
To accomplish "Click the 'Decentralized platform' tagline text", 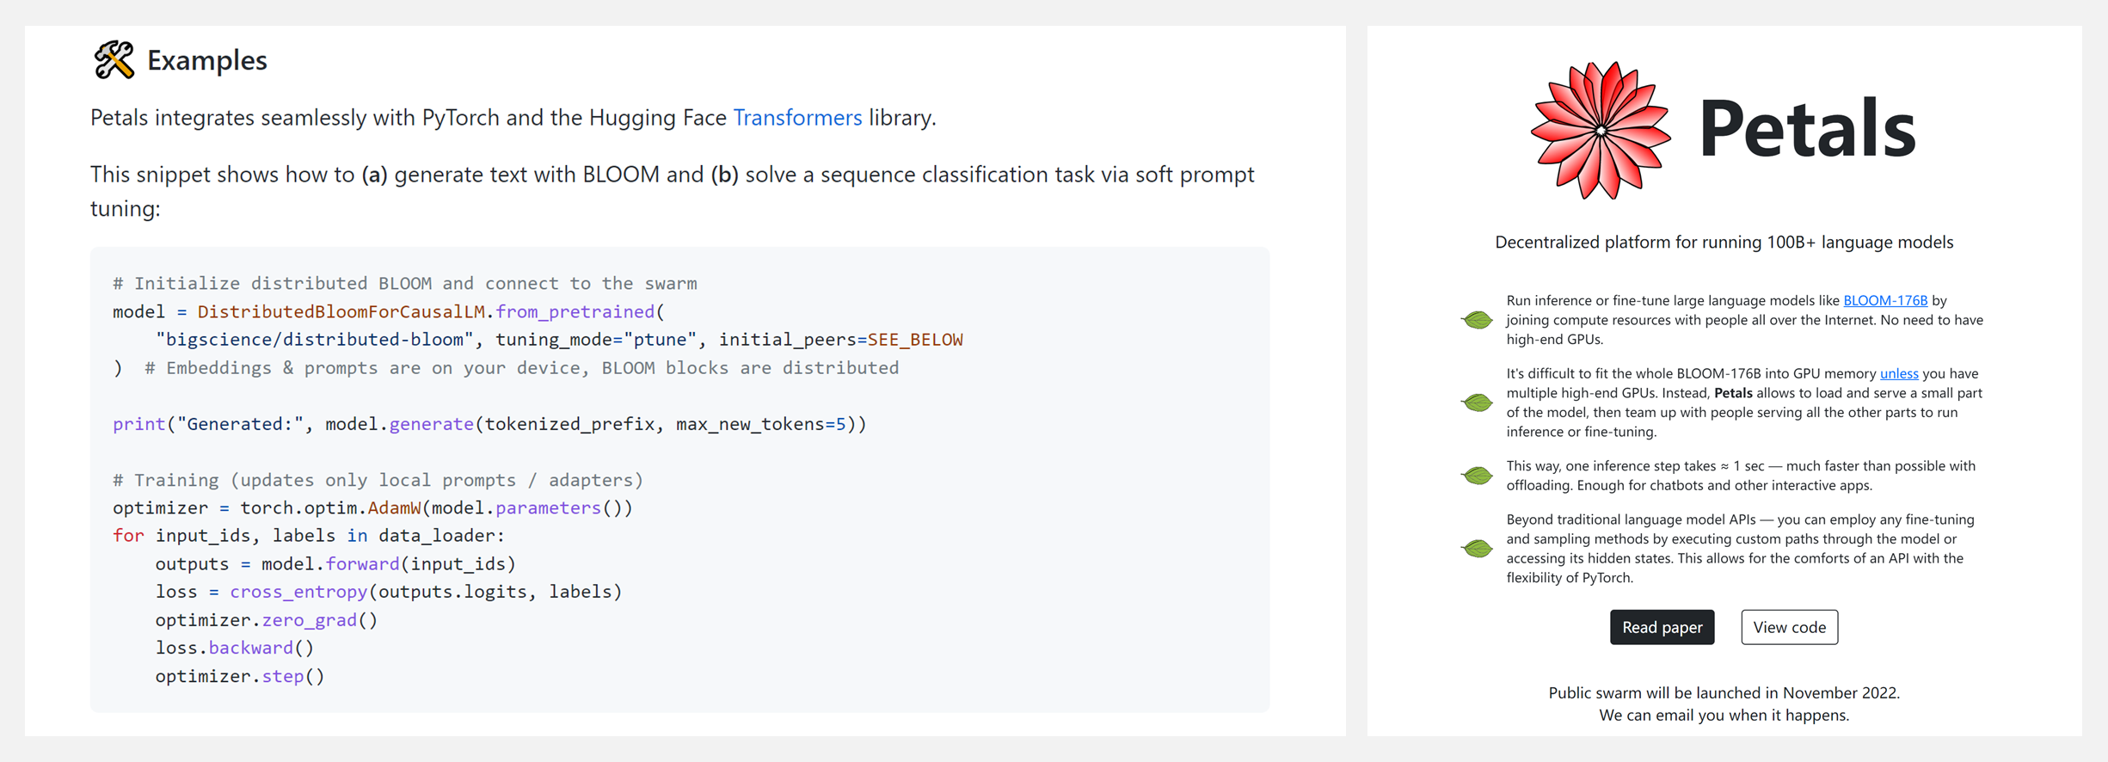I will pos(1724,243).
